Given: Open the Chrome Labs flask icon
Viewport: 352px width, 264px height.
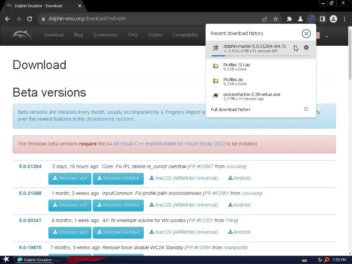Looking at the screenshot, I should coord(300,19).
